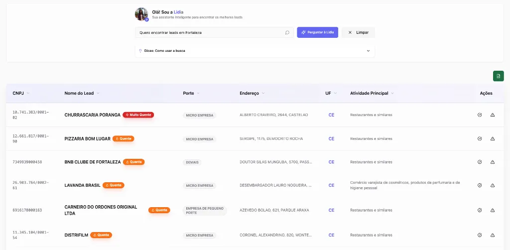Click the check icon for Carneiro do Ordones
510x250 pixels.
pos(480,210)
